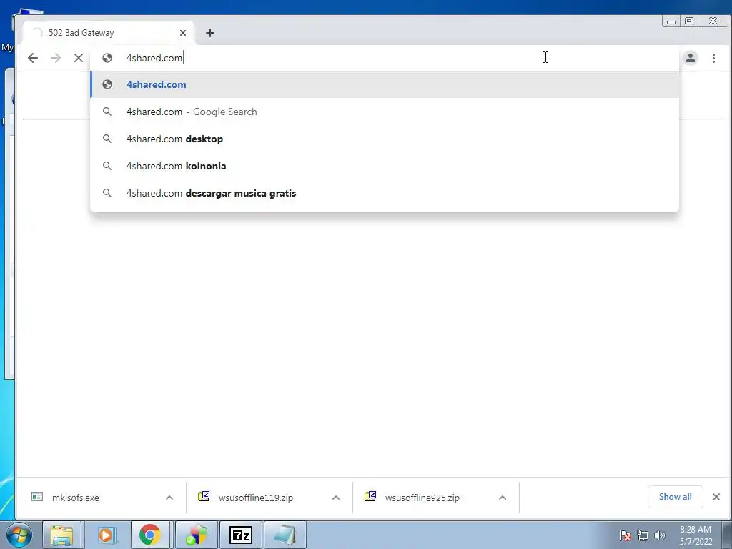
Task: Select the 502 Bad Gateway tab
Action: [x=109, y=33]
